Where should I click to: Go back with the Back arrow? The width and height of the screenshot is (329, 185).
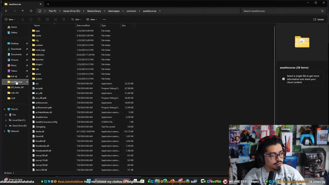6,11
